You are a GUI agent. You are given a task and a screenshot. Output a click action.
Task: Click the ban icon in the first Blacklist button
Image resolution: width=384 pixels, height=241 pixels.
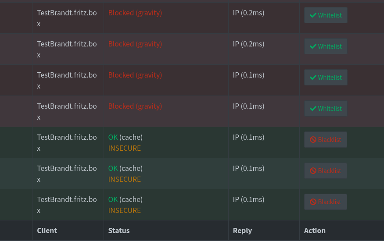tap(313, 140)
